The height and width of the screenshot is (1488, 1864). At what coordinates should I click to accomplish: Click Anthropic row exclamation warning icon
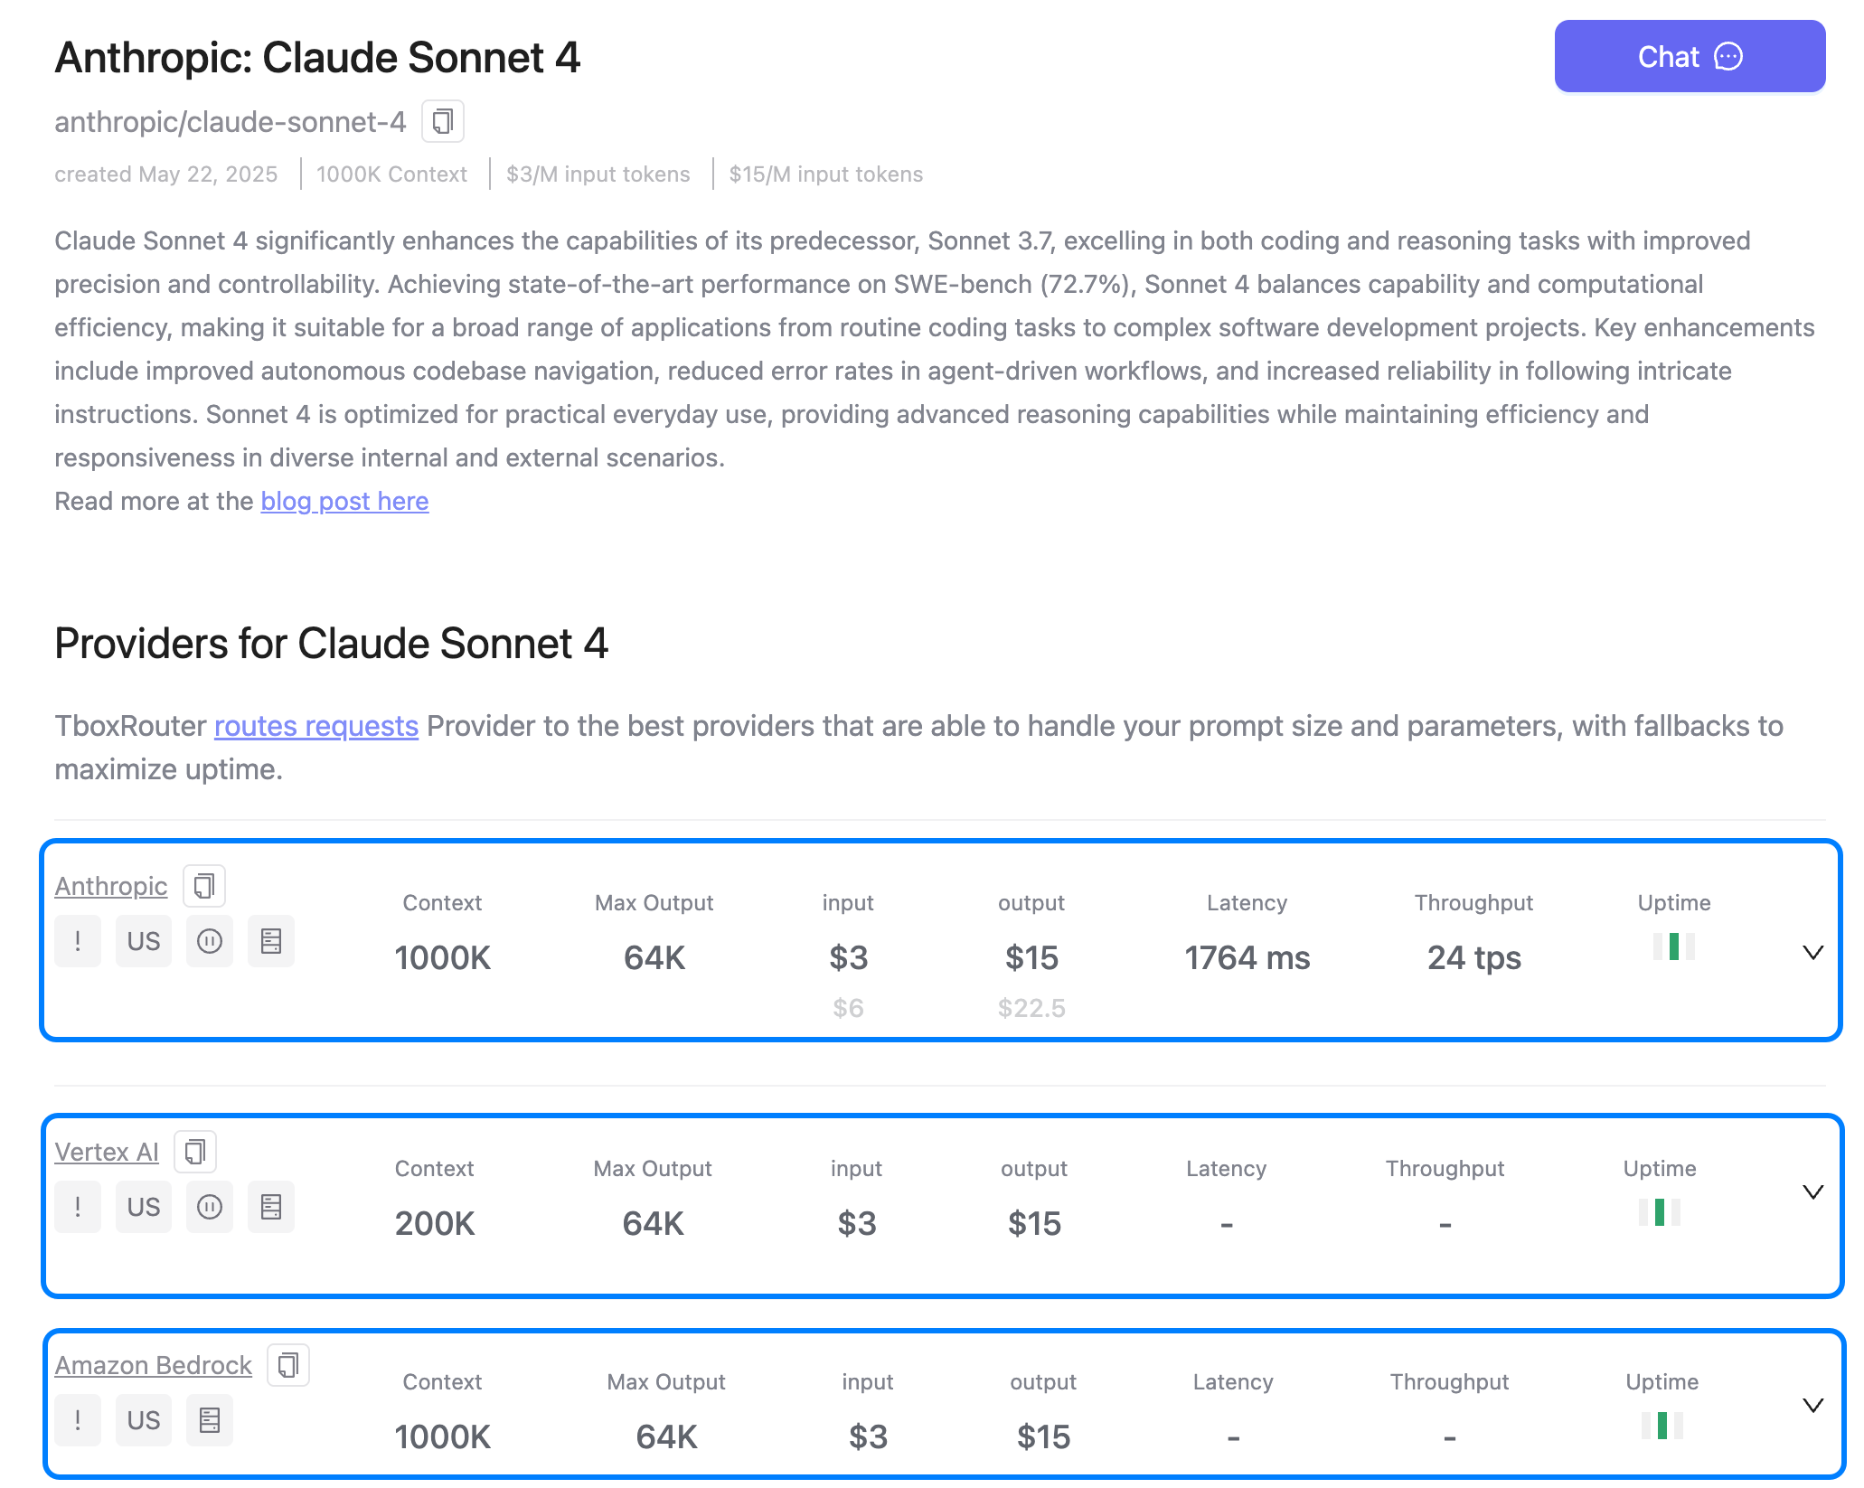78,941
